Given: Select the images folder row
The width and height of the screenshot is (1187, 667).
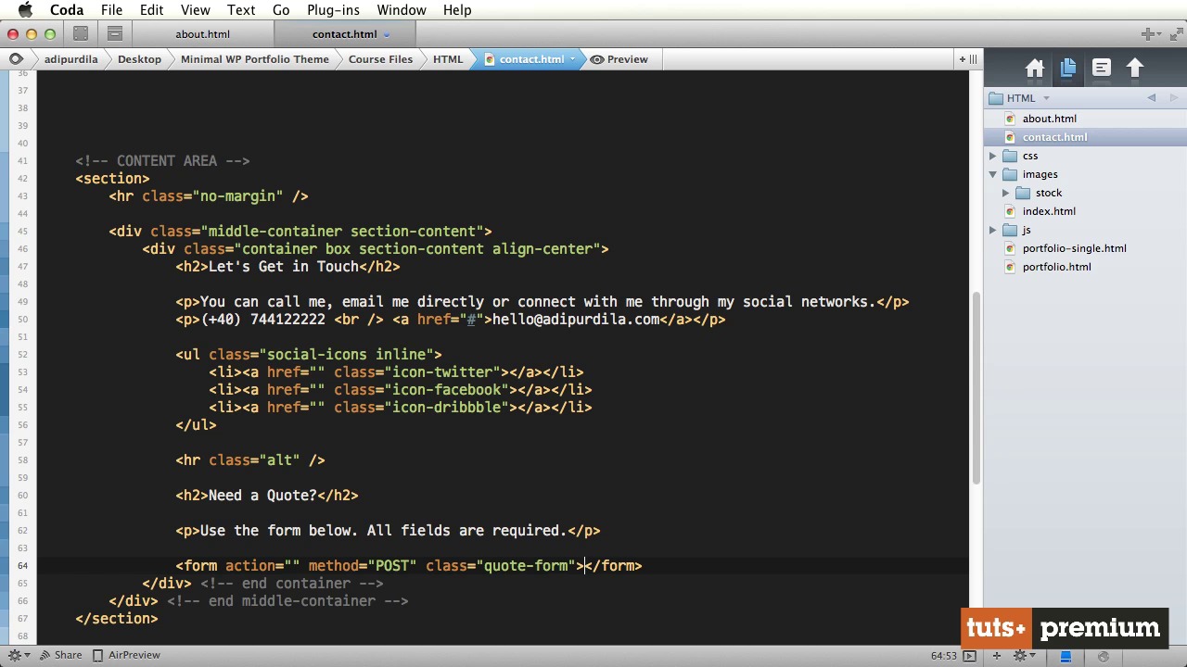Looking at the screenshot, I should pos(1085,174).
